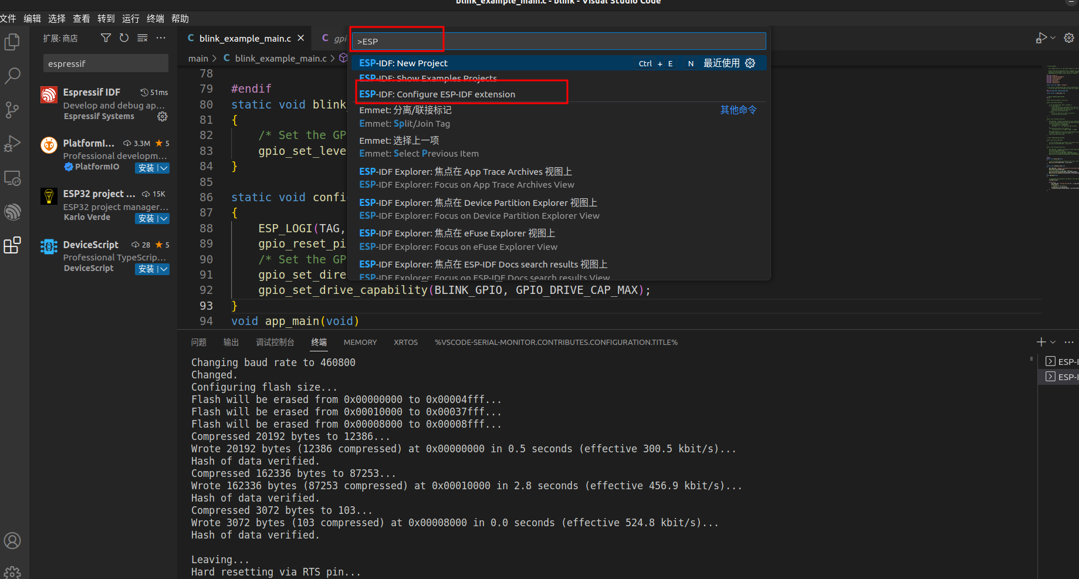This screenshot has height=579, width=1079.
Task: Click the espressif extension search field
Action: [106, 63]
